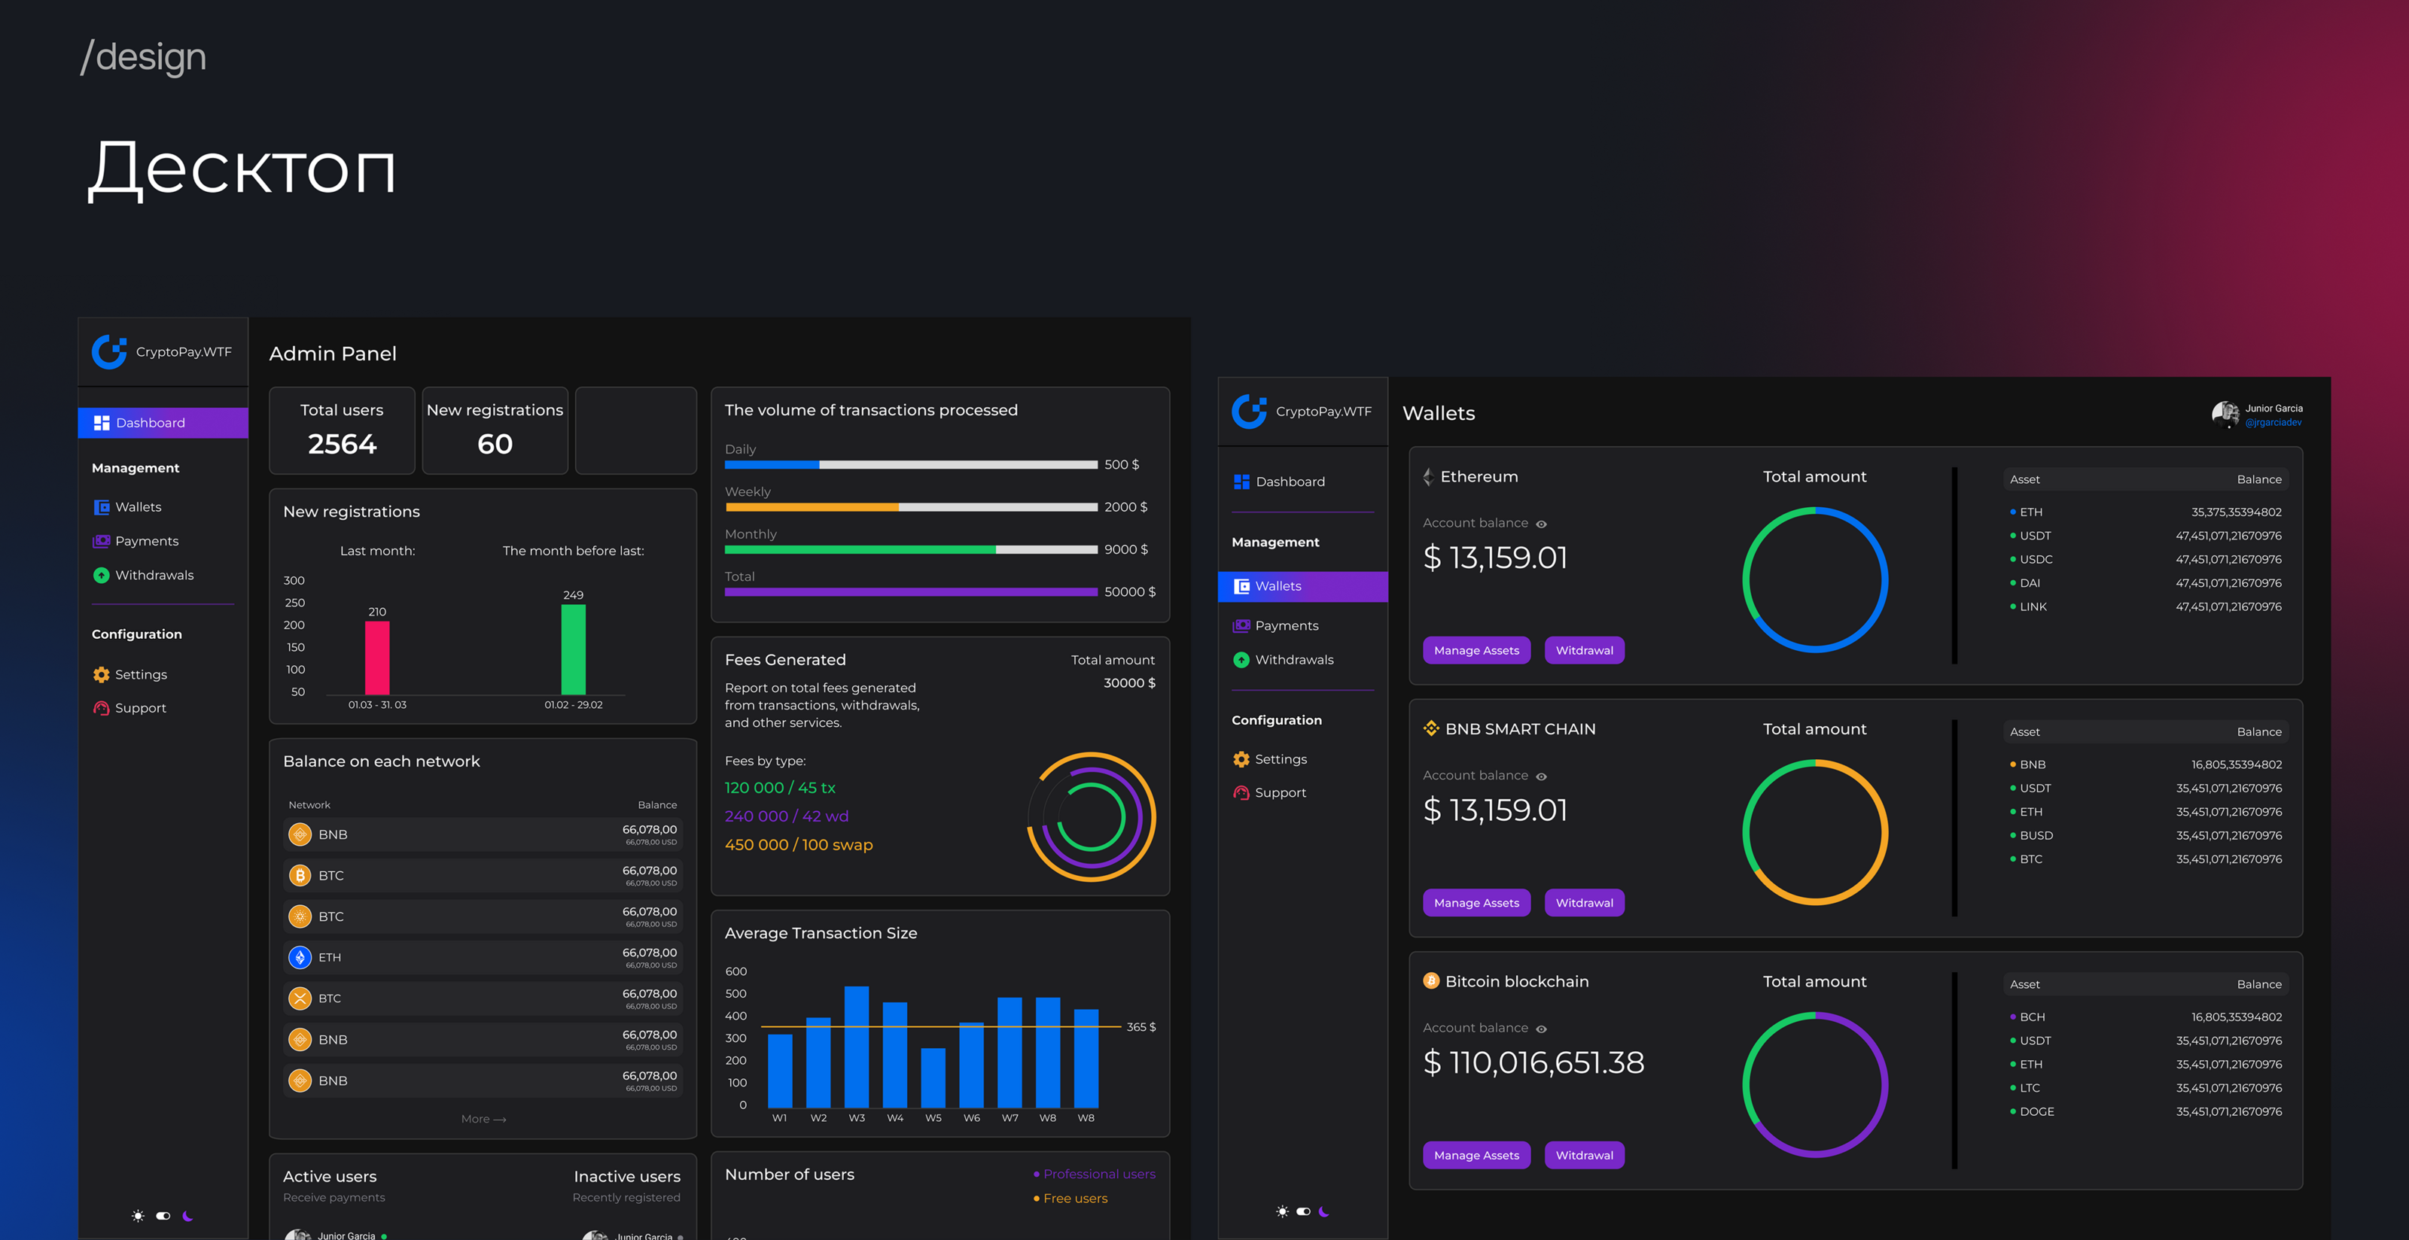The height and width of the screenshot is (1240, 2409).
Task: Click the green Withdrawals icon in the Admin Panel sidebar
Action: click(101, 576)
